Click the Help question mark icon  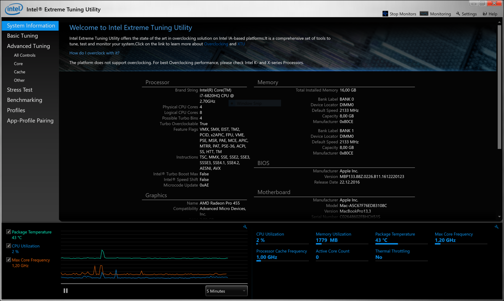coord(485,14)
